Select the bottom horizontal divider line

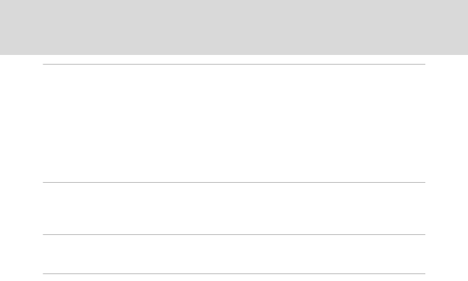(234, 273)
